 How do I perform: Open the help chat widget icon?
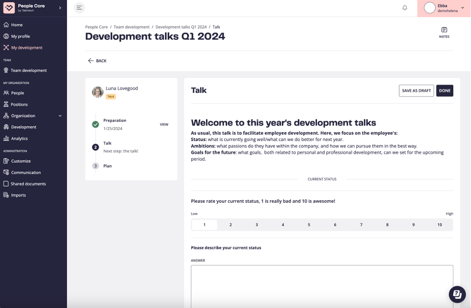[x=457, y=294]
